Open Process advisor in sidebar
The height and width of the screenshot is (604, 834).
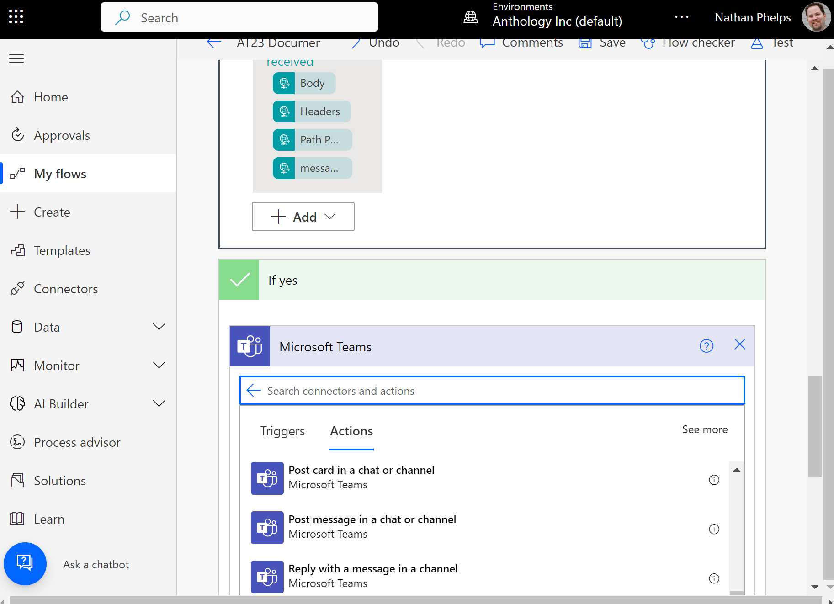click(x=88, y=442)
